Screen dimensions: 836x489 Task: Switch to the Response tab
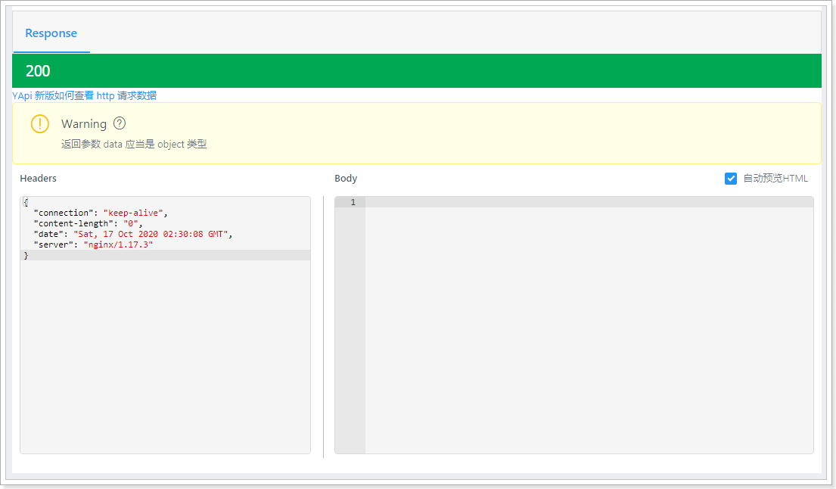[51, 33]
